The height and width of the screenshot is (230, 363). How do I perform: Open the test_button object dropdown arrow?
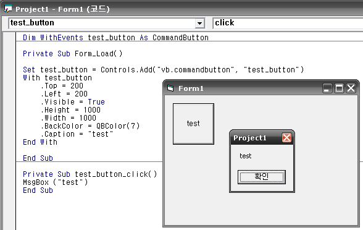pyautogui.click(x=199, y=23)
